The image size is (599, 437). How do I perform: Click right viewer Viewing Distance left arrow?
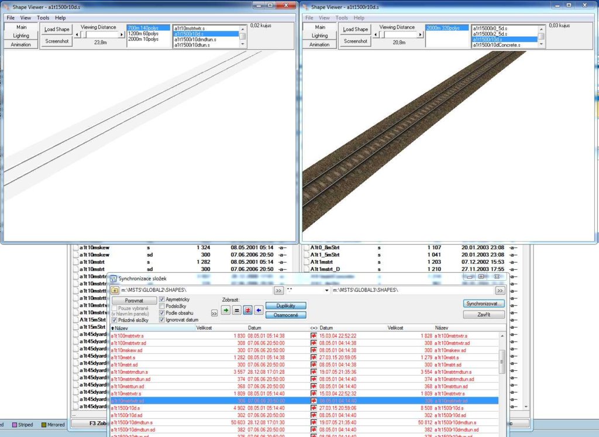(x=376, y=35)
